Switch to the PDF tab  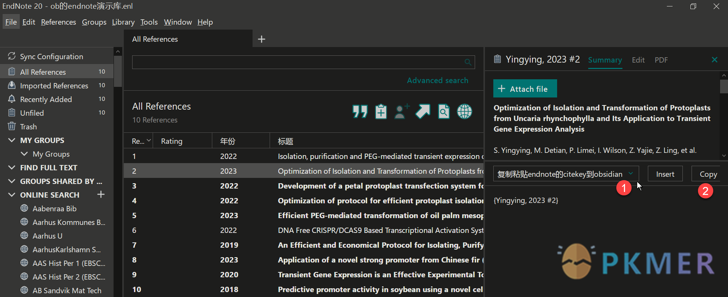point(661,60)
